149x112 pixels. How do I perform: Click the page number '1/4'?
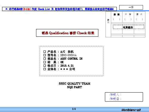click(x=74, y=109)
